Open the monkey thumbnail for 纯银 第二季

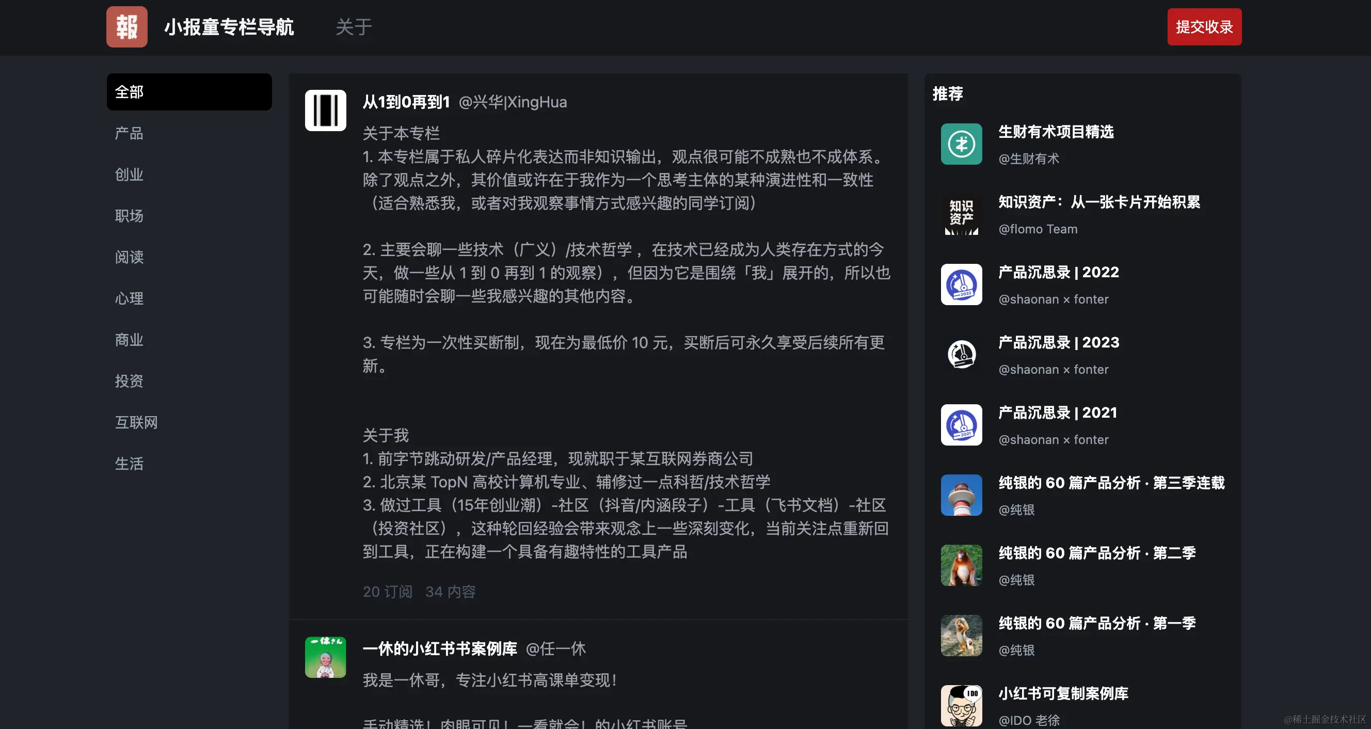pos(961,565)
